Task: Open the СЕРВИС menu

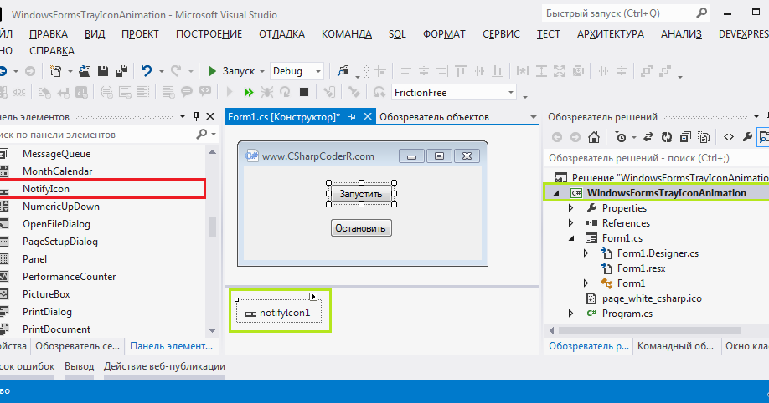Action: pyautogui.click(x=501, y=33)
